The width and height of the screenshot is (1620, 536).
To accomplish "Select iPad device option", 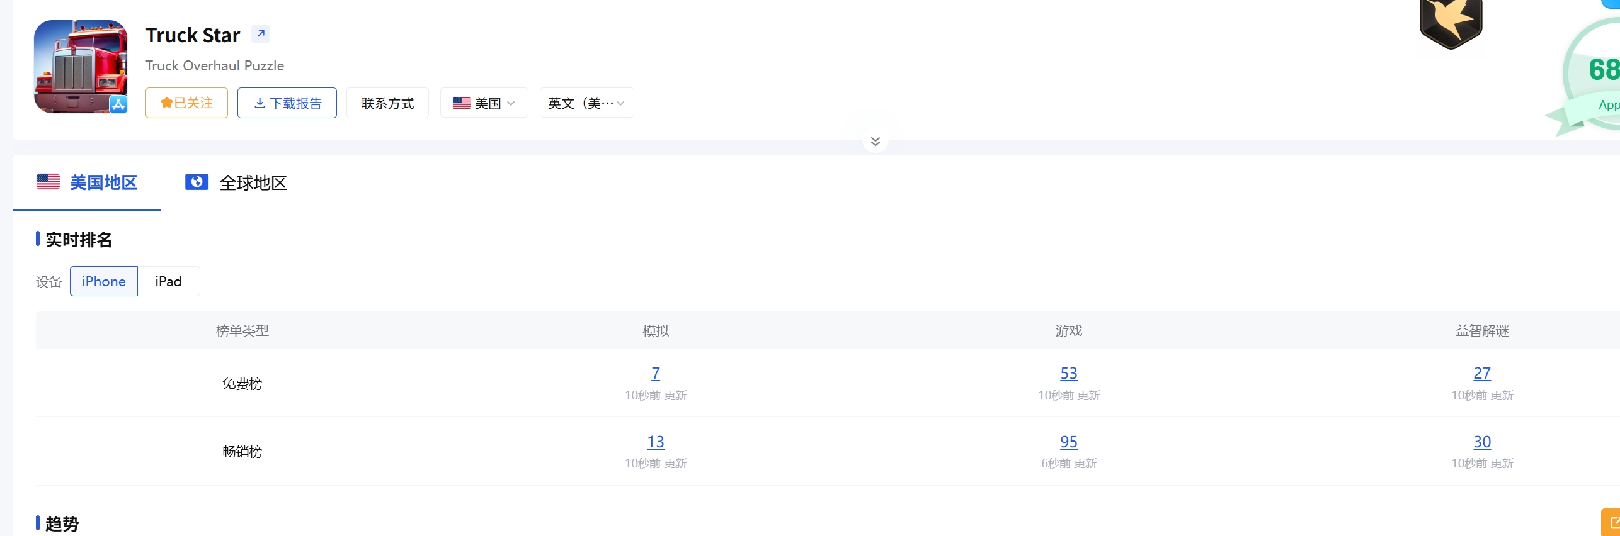I will click(169, 281).
